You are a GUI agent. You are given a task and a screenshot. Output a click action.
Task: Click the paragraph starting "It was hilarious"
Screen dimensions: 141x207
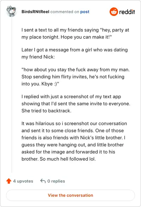(74, 141)
